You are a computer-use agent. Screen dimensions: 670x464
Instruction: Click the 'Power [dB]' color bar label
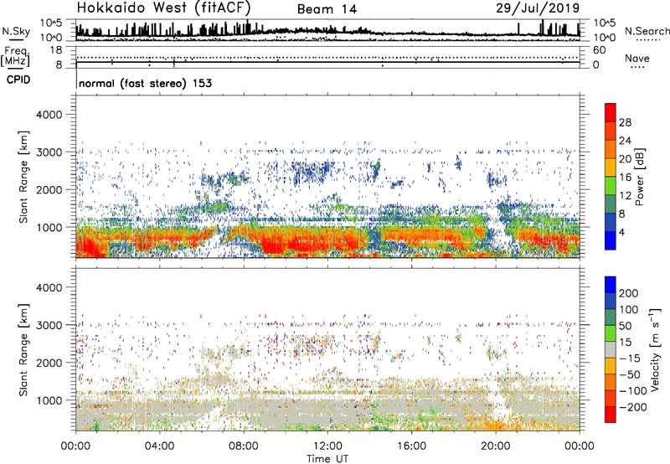(640, 177)
